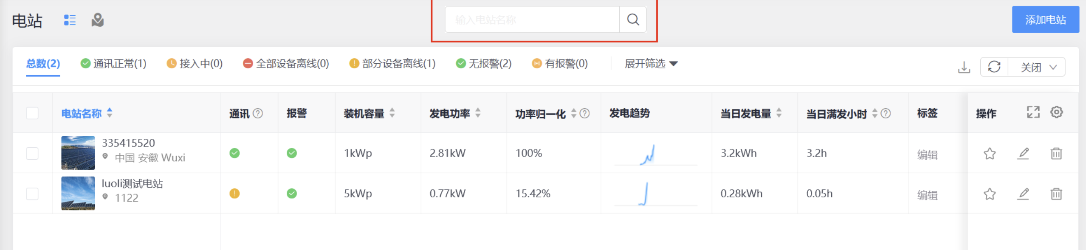Sort by 装机容量 column
The height and width of the screenshot is (250, 1086).
coord(392,113)
